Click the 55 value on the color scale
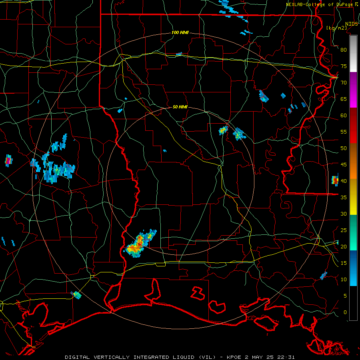The width and height of the screenshot is (360, 360). [x=344, y=132]
